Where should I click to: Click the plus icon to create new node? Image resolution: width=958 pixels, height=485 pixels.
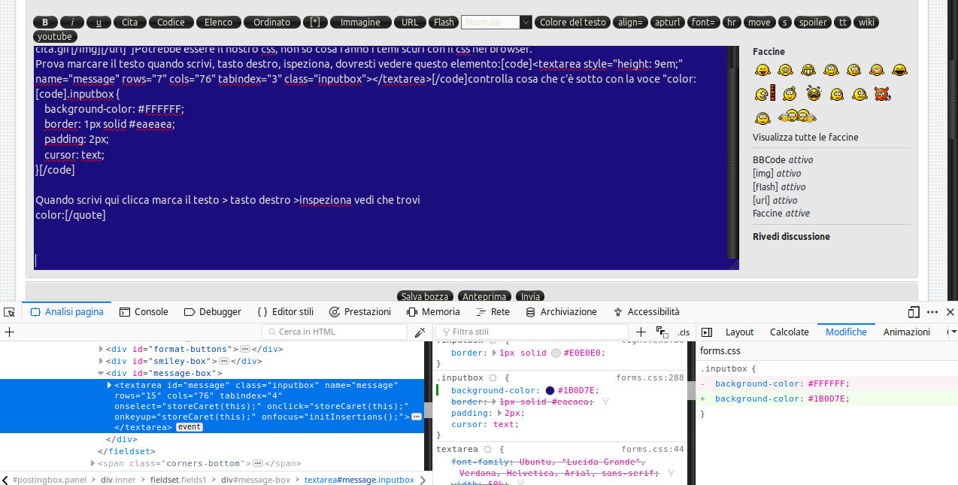9,332
